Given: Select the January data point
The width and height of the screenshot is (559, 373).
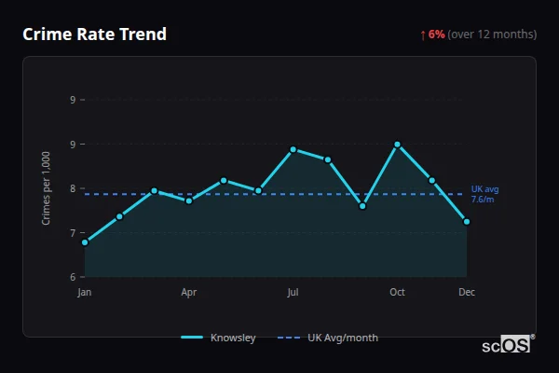Looking at the screenshot, I should click(85, 242).
